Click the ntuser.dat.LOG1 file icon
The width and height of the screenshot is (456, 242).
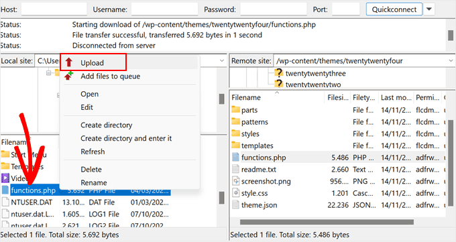tap(5, 214)
